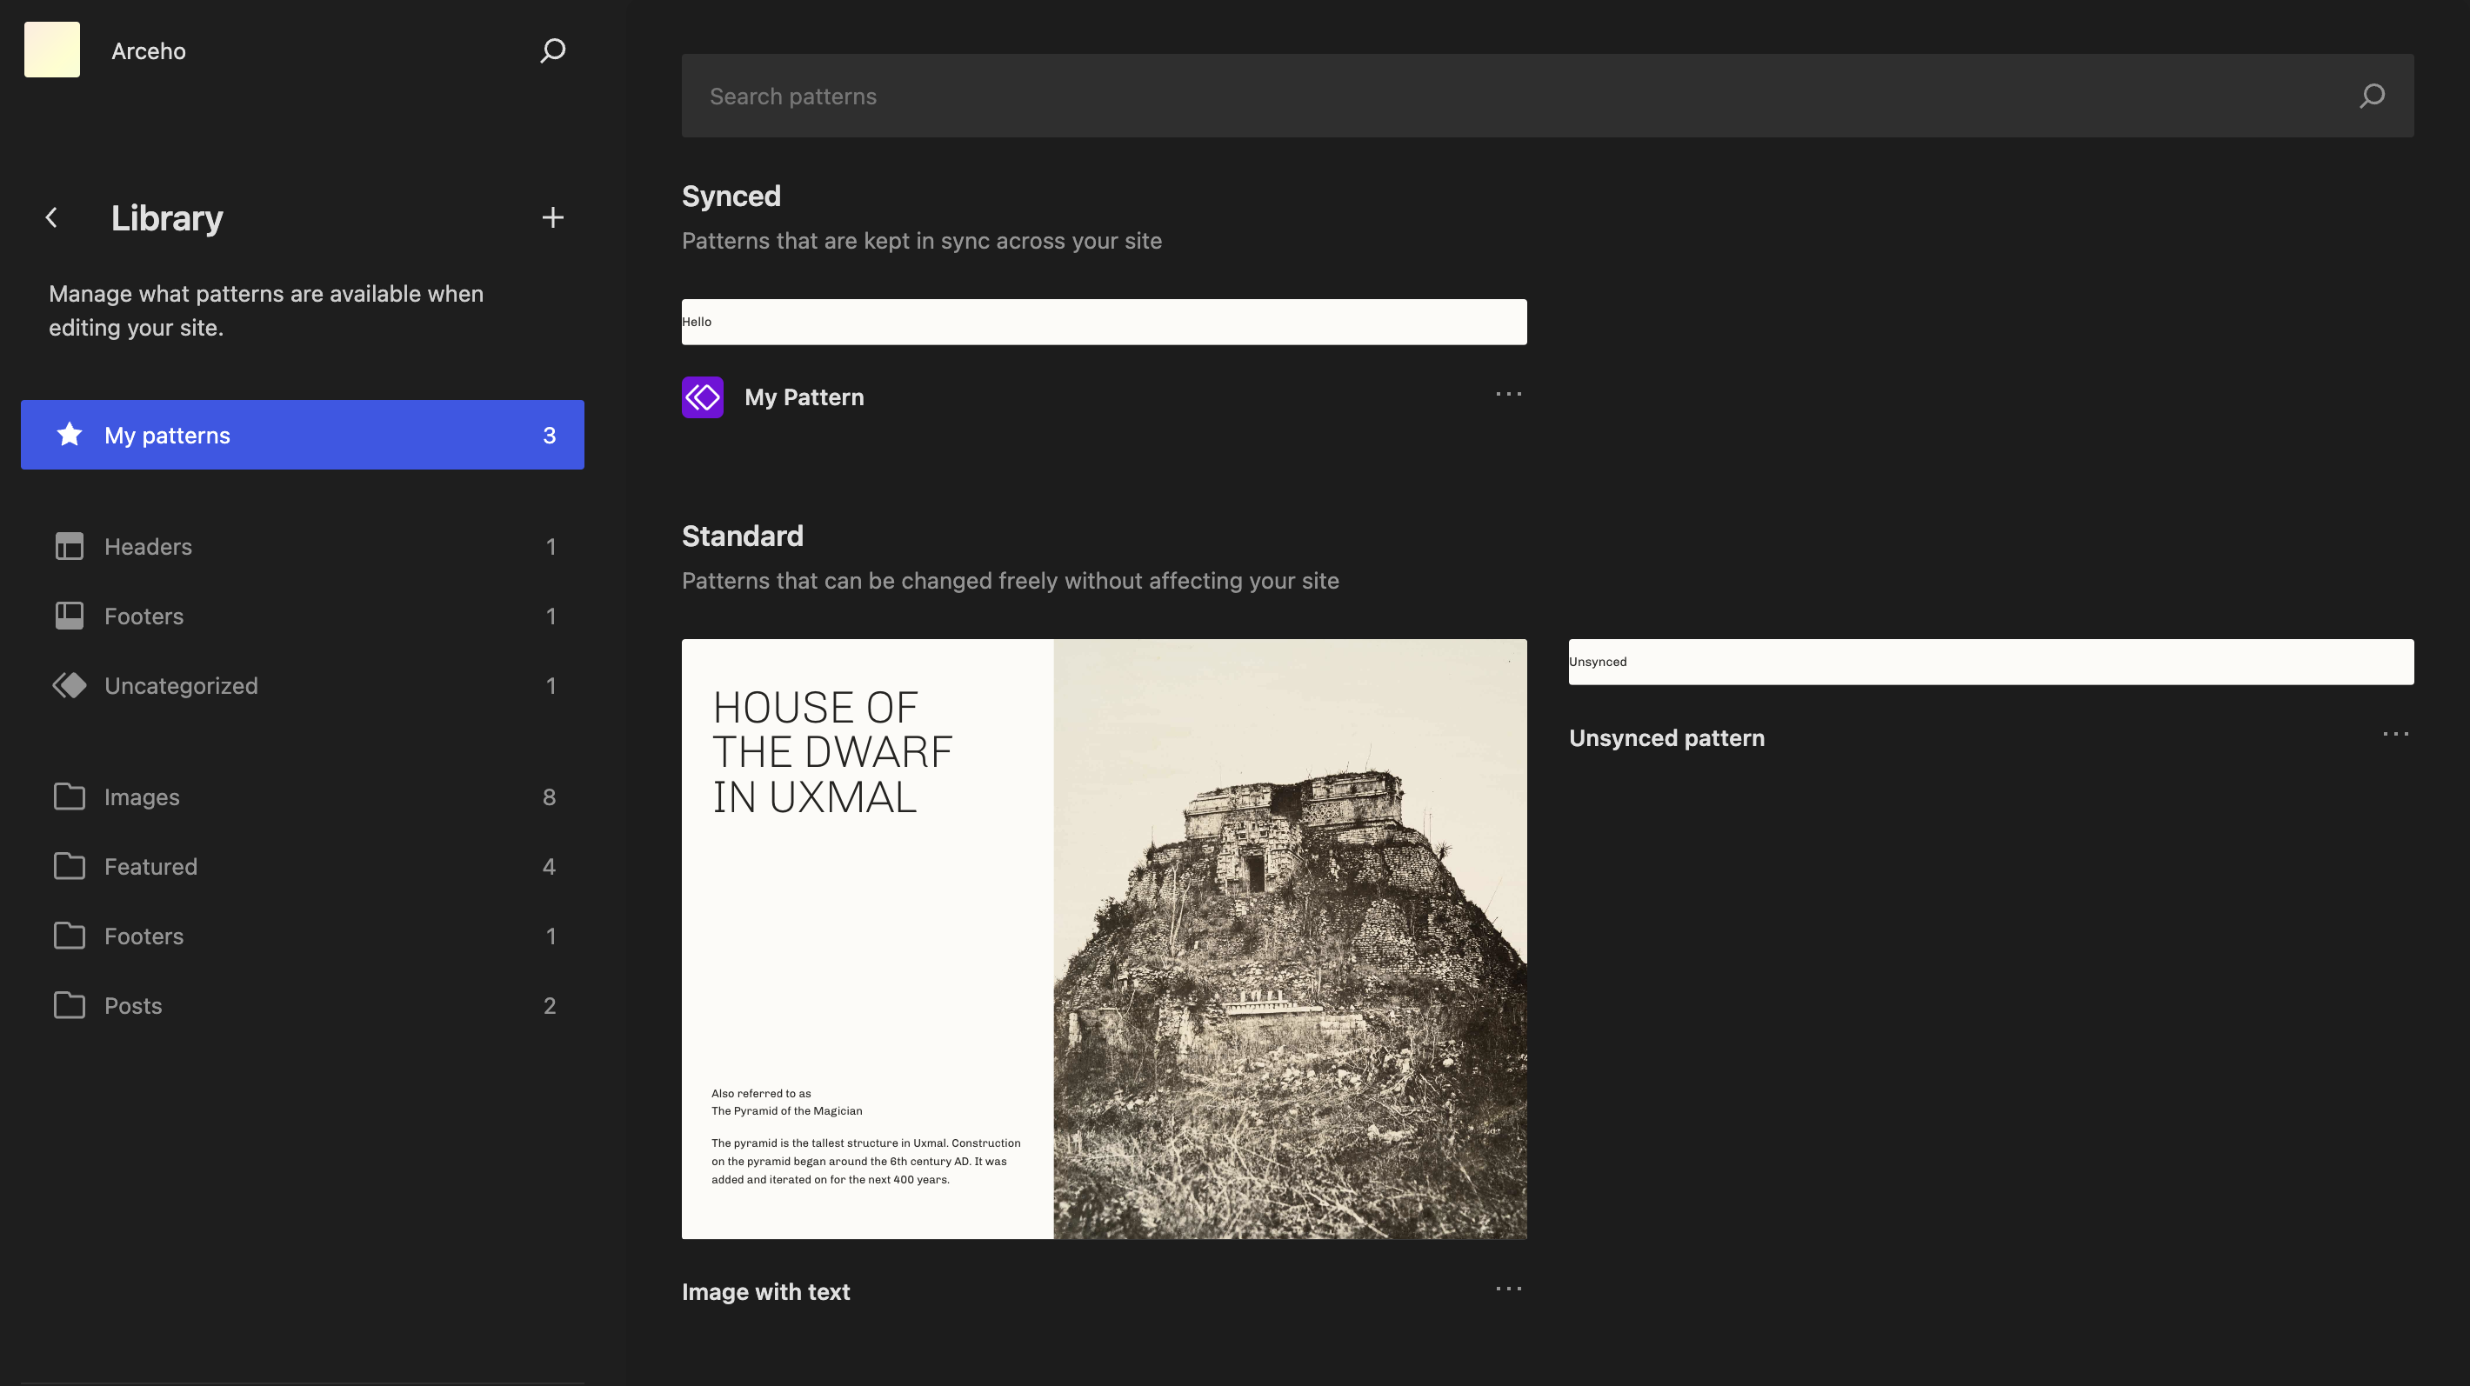Click the sidebar search magnifier icon
Screen dimensions: 2470x1386
point(552,50)
